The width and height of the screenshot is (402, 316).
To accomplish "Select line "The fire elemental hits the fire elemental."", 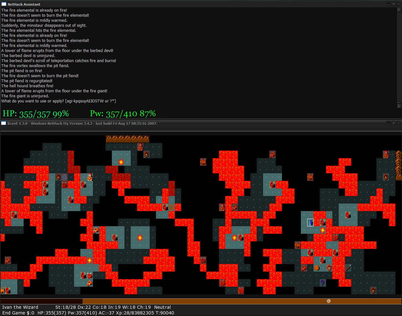I will tap(39, 31).
